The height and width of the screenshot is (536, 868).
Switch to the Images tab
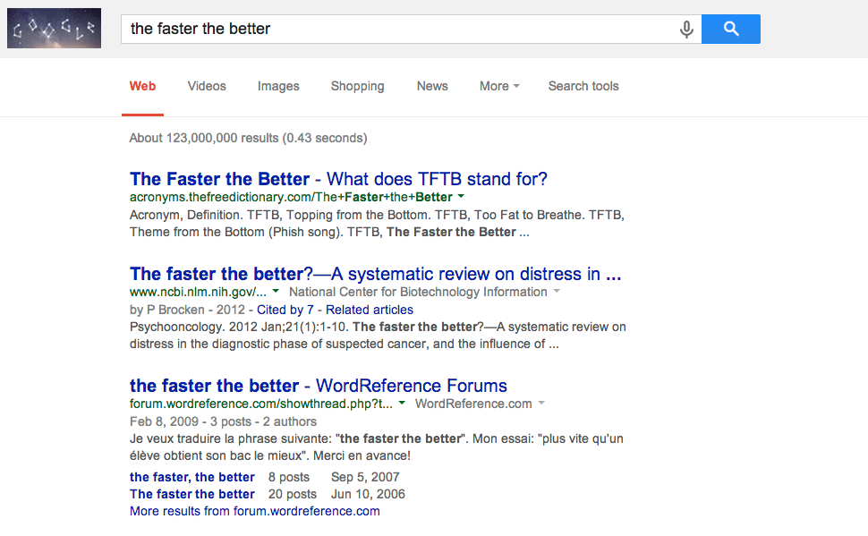coord(278,86)
